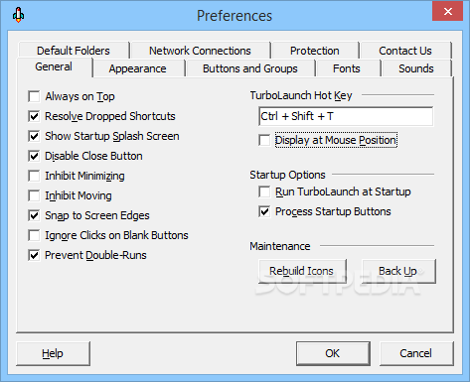The width and height of the screenshot is (470, 382).
Task: Enable the Always on Top checkbox
Action: point(34,96)
